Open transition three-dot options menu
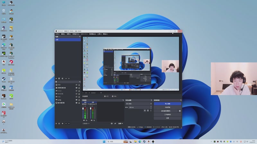This screenshot has height=144, width=257. point(151,110)
